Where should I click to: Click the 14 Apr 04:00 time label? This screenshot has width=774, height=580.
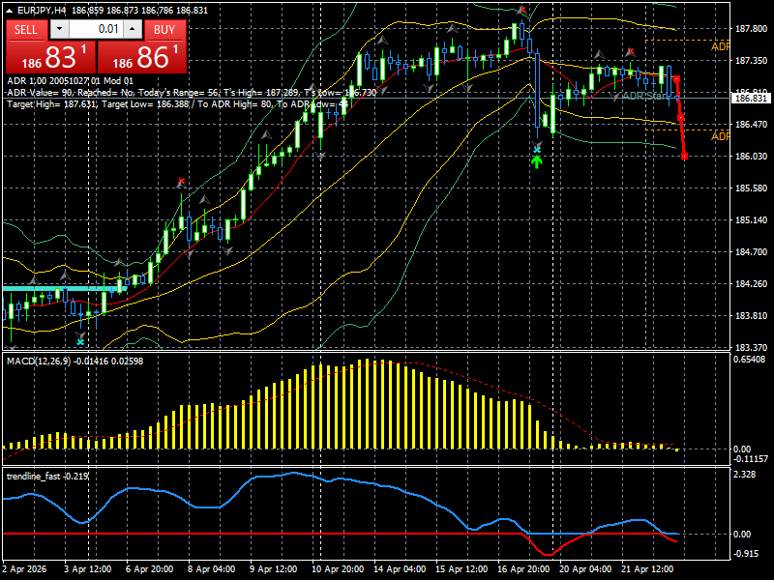[x=400, y=569]
